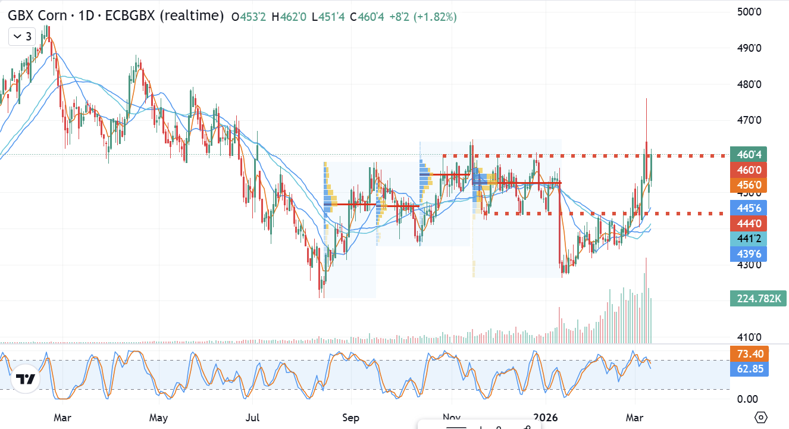Viewport: 789px width, 429px height.
Task: Click the 480'0 price scale tick
Action: pyautogui.click(x=750, y=84)
